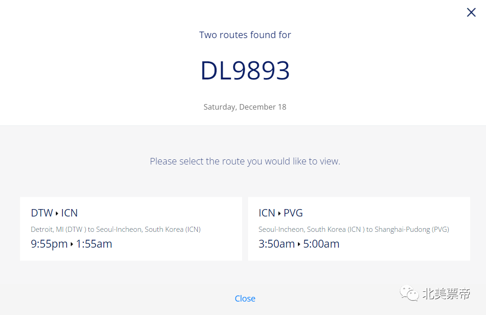
Task: Click the arrow icon between ICN and PVG
Action: pos(279,213)
